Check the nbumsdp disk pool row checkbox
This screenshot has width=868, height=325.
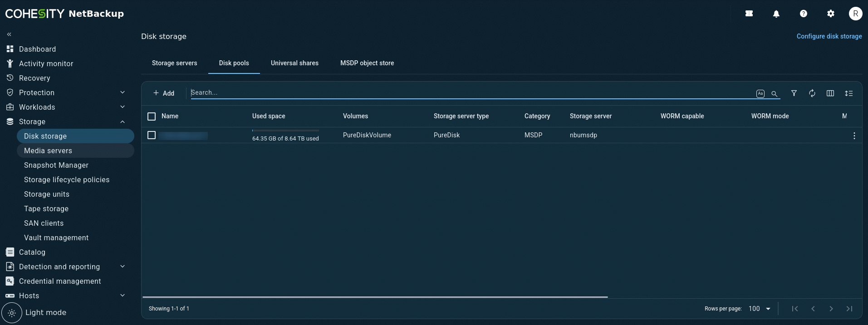pos(152,135)
